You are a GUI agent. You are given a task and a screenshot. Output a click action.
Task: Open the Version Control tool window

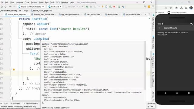tap(31, 104)
